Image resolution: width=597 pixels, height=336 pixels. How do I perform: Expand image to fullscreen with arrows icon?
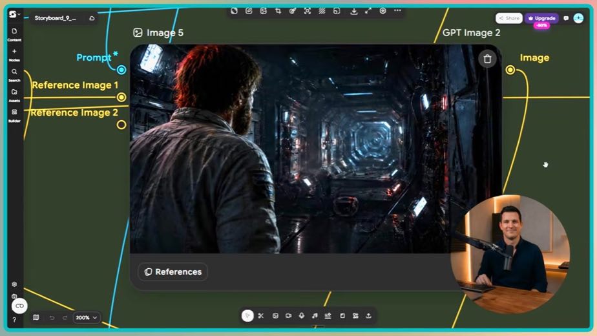(368, 11)
